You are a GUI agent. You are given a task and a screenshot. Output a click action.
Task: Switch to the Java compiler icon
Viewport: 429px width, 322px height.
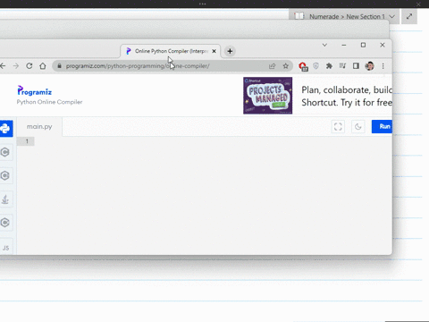(5, 199)
